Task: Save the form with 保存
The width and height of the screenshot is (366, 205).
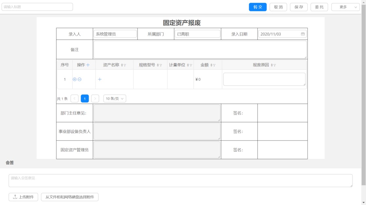Action: tap(299, 7)
